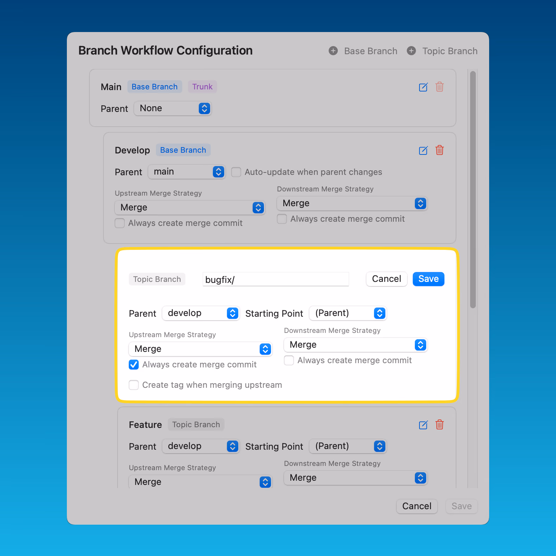The width and height of the screenshot is (556, 556).
Task: Edit the Develop branch entry
Action: (423, 150)
